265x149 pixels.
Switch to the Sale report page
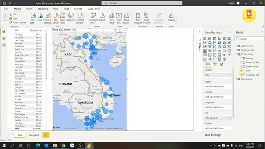pyautogui.click(x=34, y=135)
